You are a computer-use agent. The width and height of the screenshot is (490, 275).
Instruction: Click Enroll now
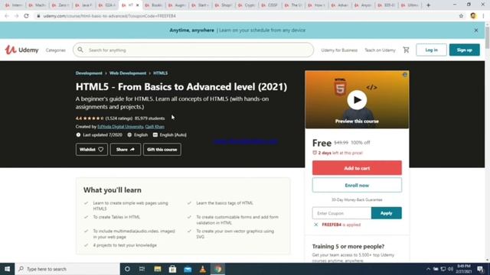point(357,185)
